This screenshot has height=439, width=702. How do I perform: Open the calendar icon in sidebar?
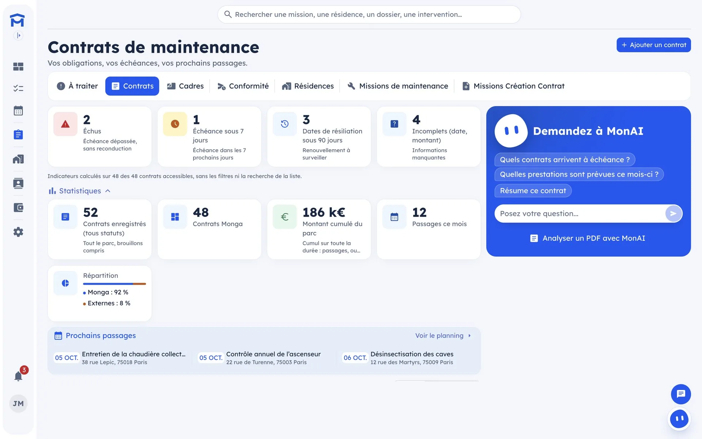(x=18, y=110)
